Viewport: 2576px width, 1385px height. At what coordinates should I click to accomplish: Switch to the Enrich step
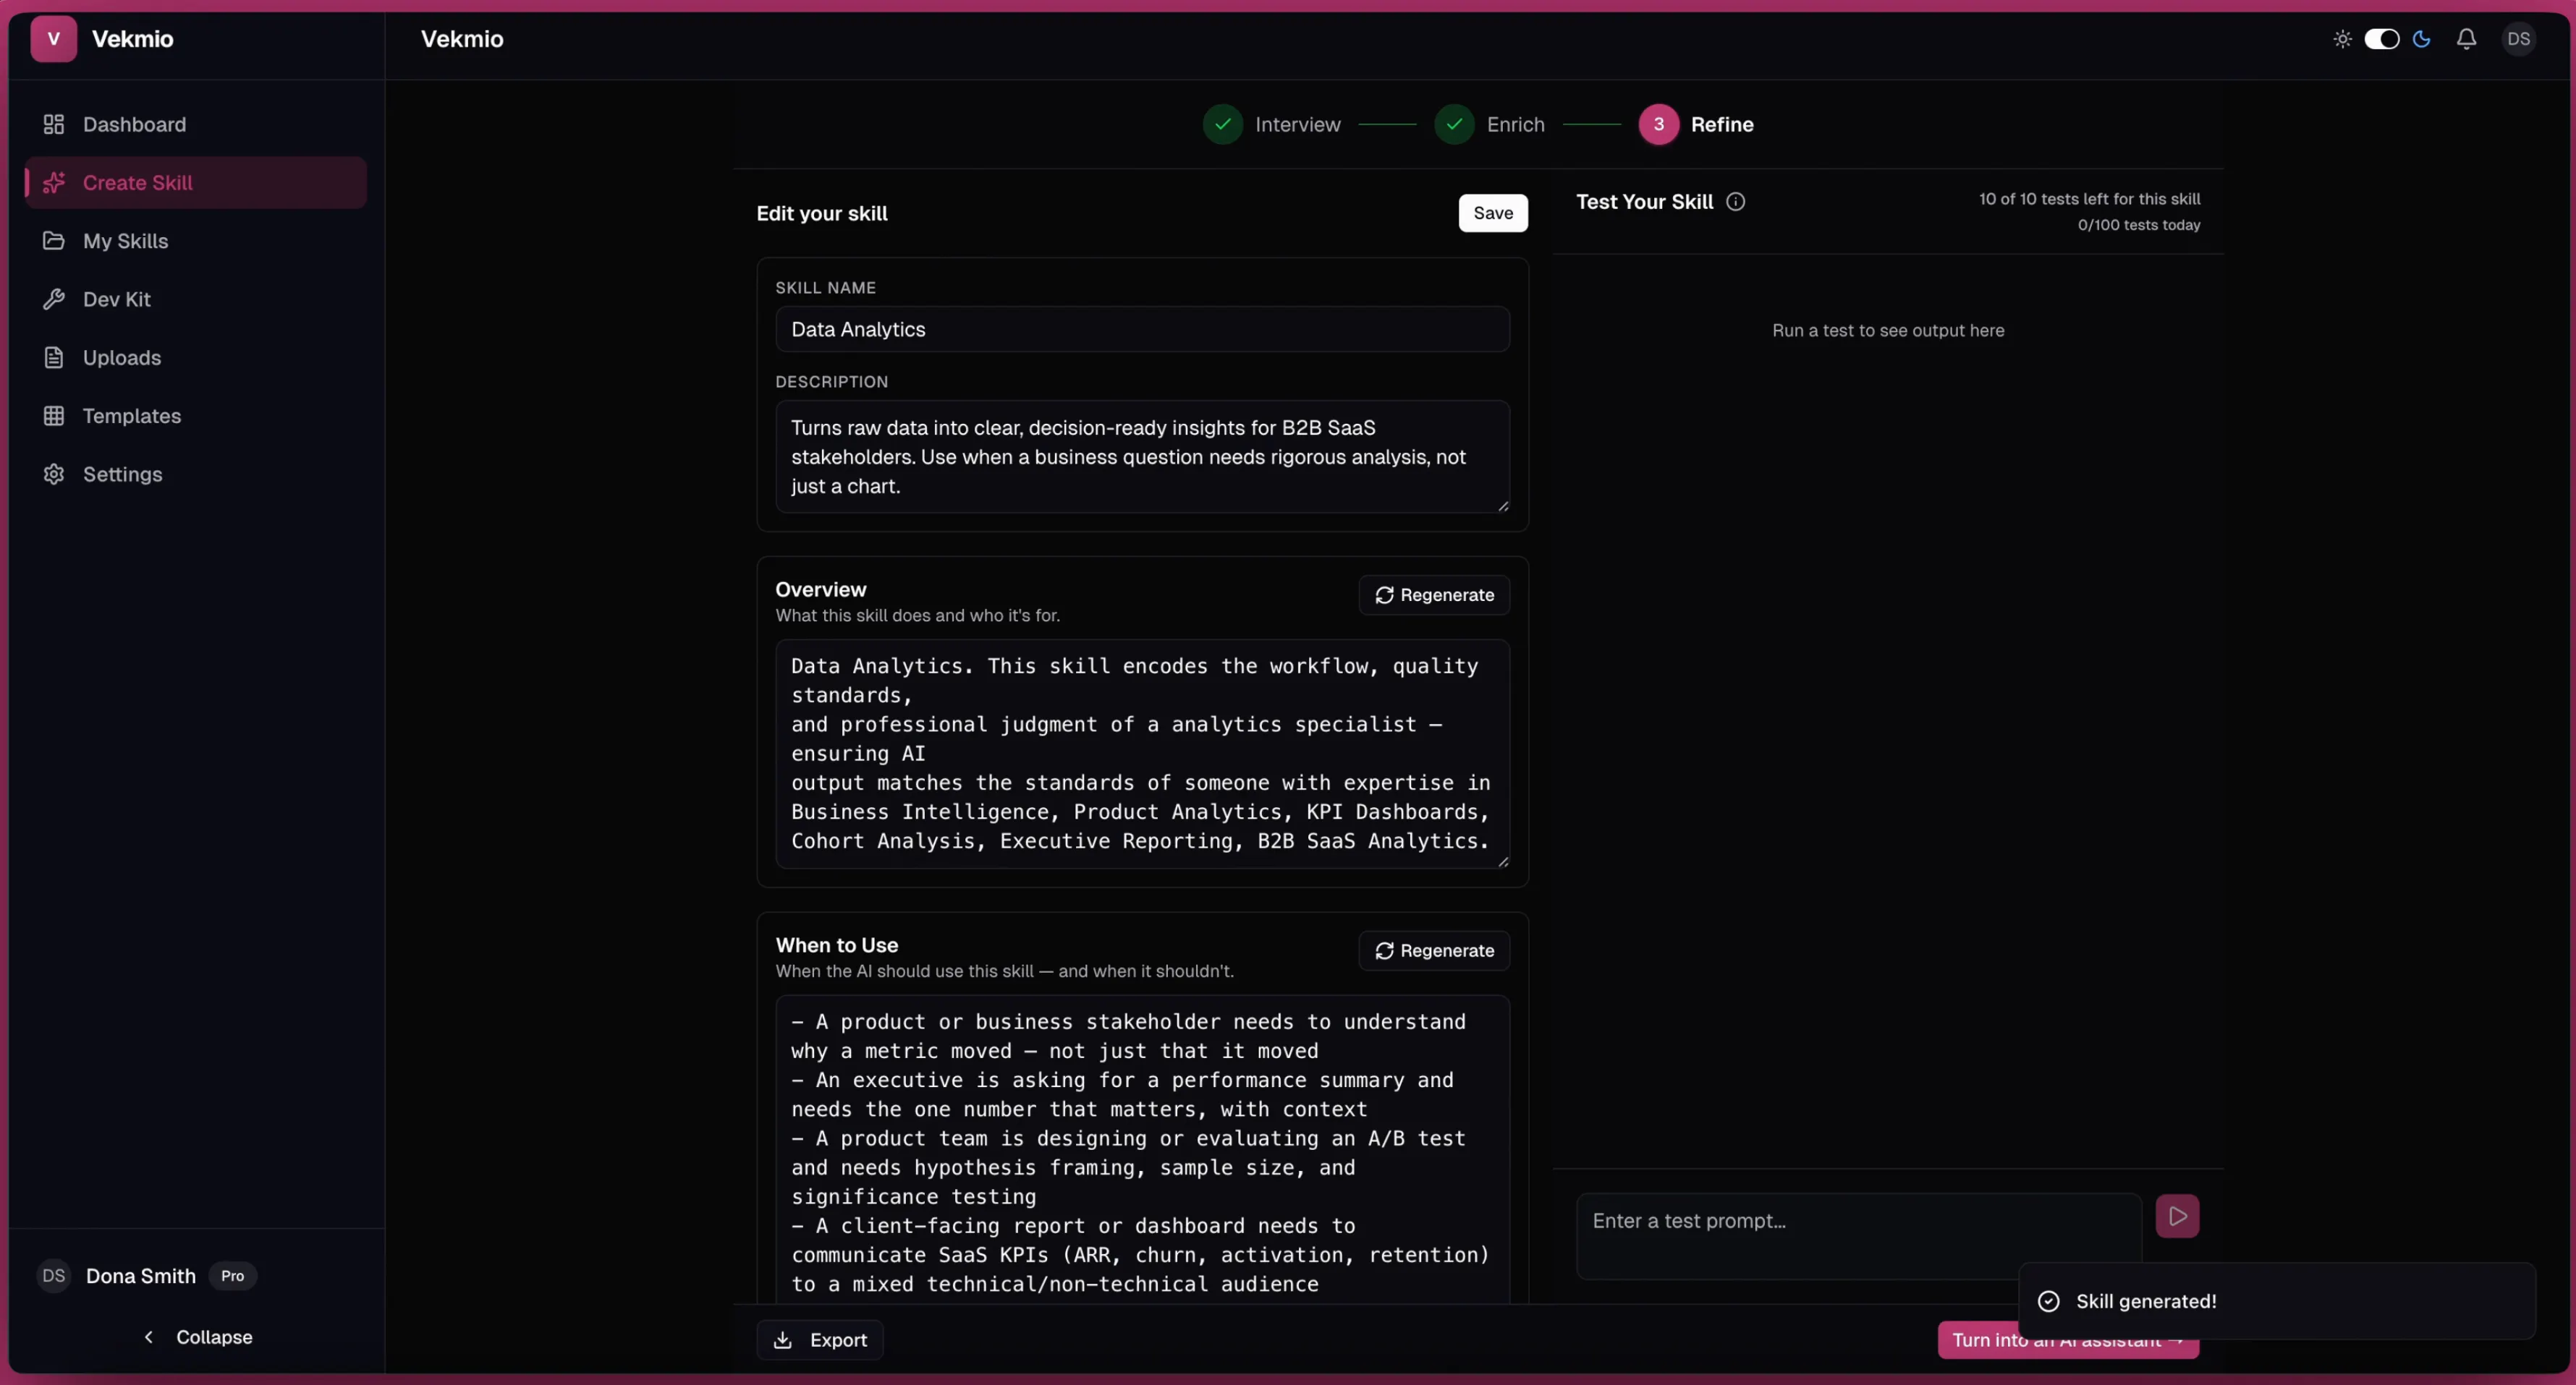point(1515,124)
